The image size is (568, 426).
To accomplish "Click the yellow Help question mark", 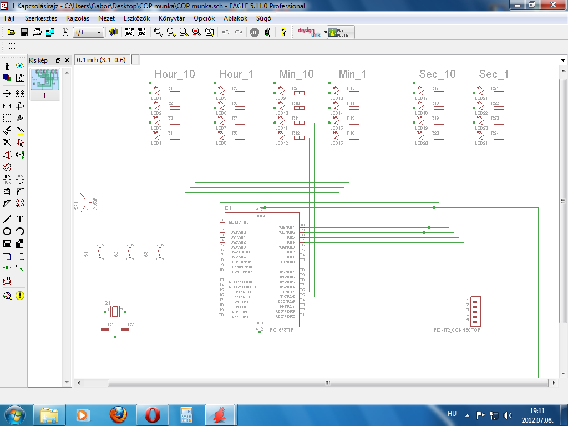I will (x=283, y=32).
